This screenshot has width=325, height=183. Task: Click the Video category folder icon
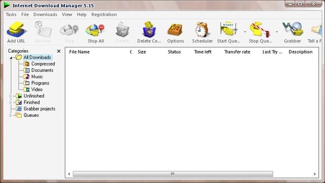click(26, 89)
